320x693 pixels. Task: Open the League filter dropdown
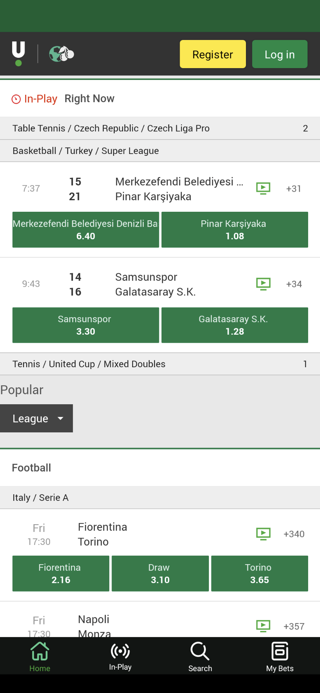(36, 418)
